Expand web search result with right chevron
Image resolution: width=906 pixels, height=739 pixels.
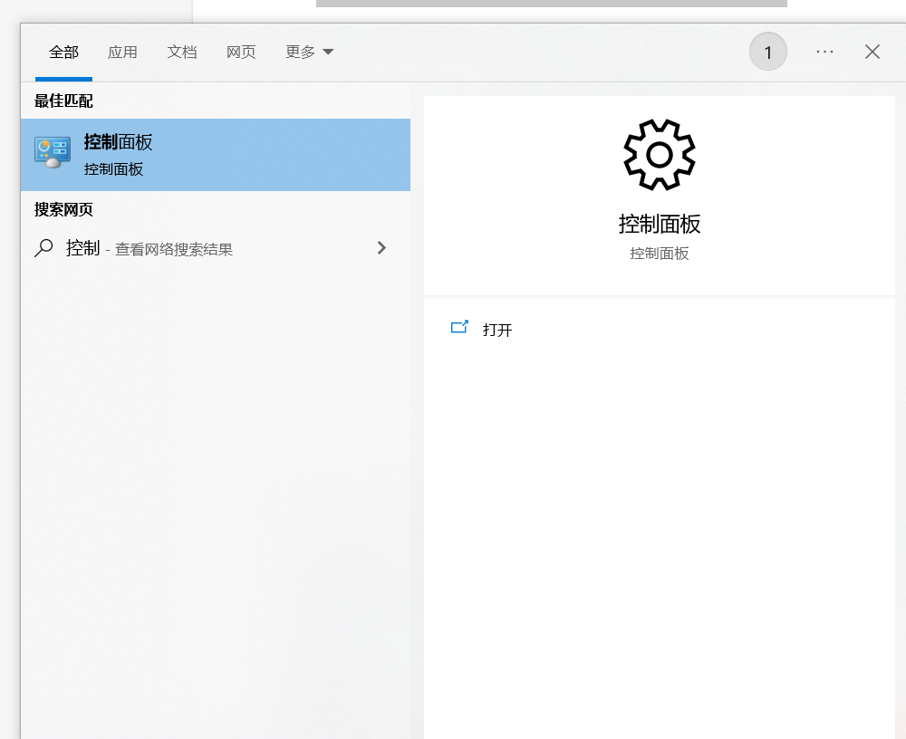click(381, 248)
